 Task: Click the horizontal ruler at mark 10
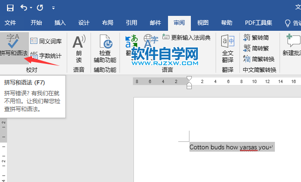click(x=254, y=82)
